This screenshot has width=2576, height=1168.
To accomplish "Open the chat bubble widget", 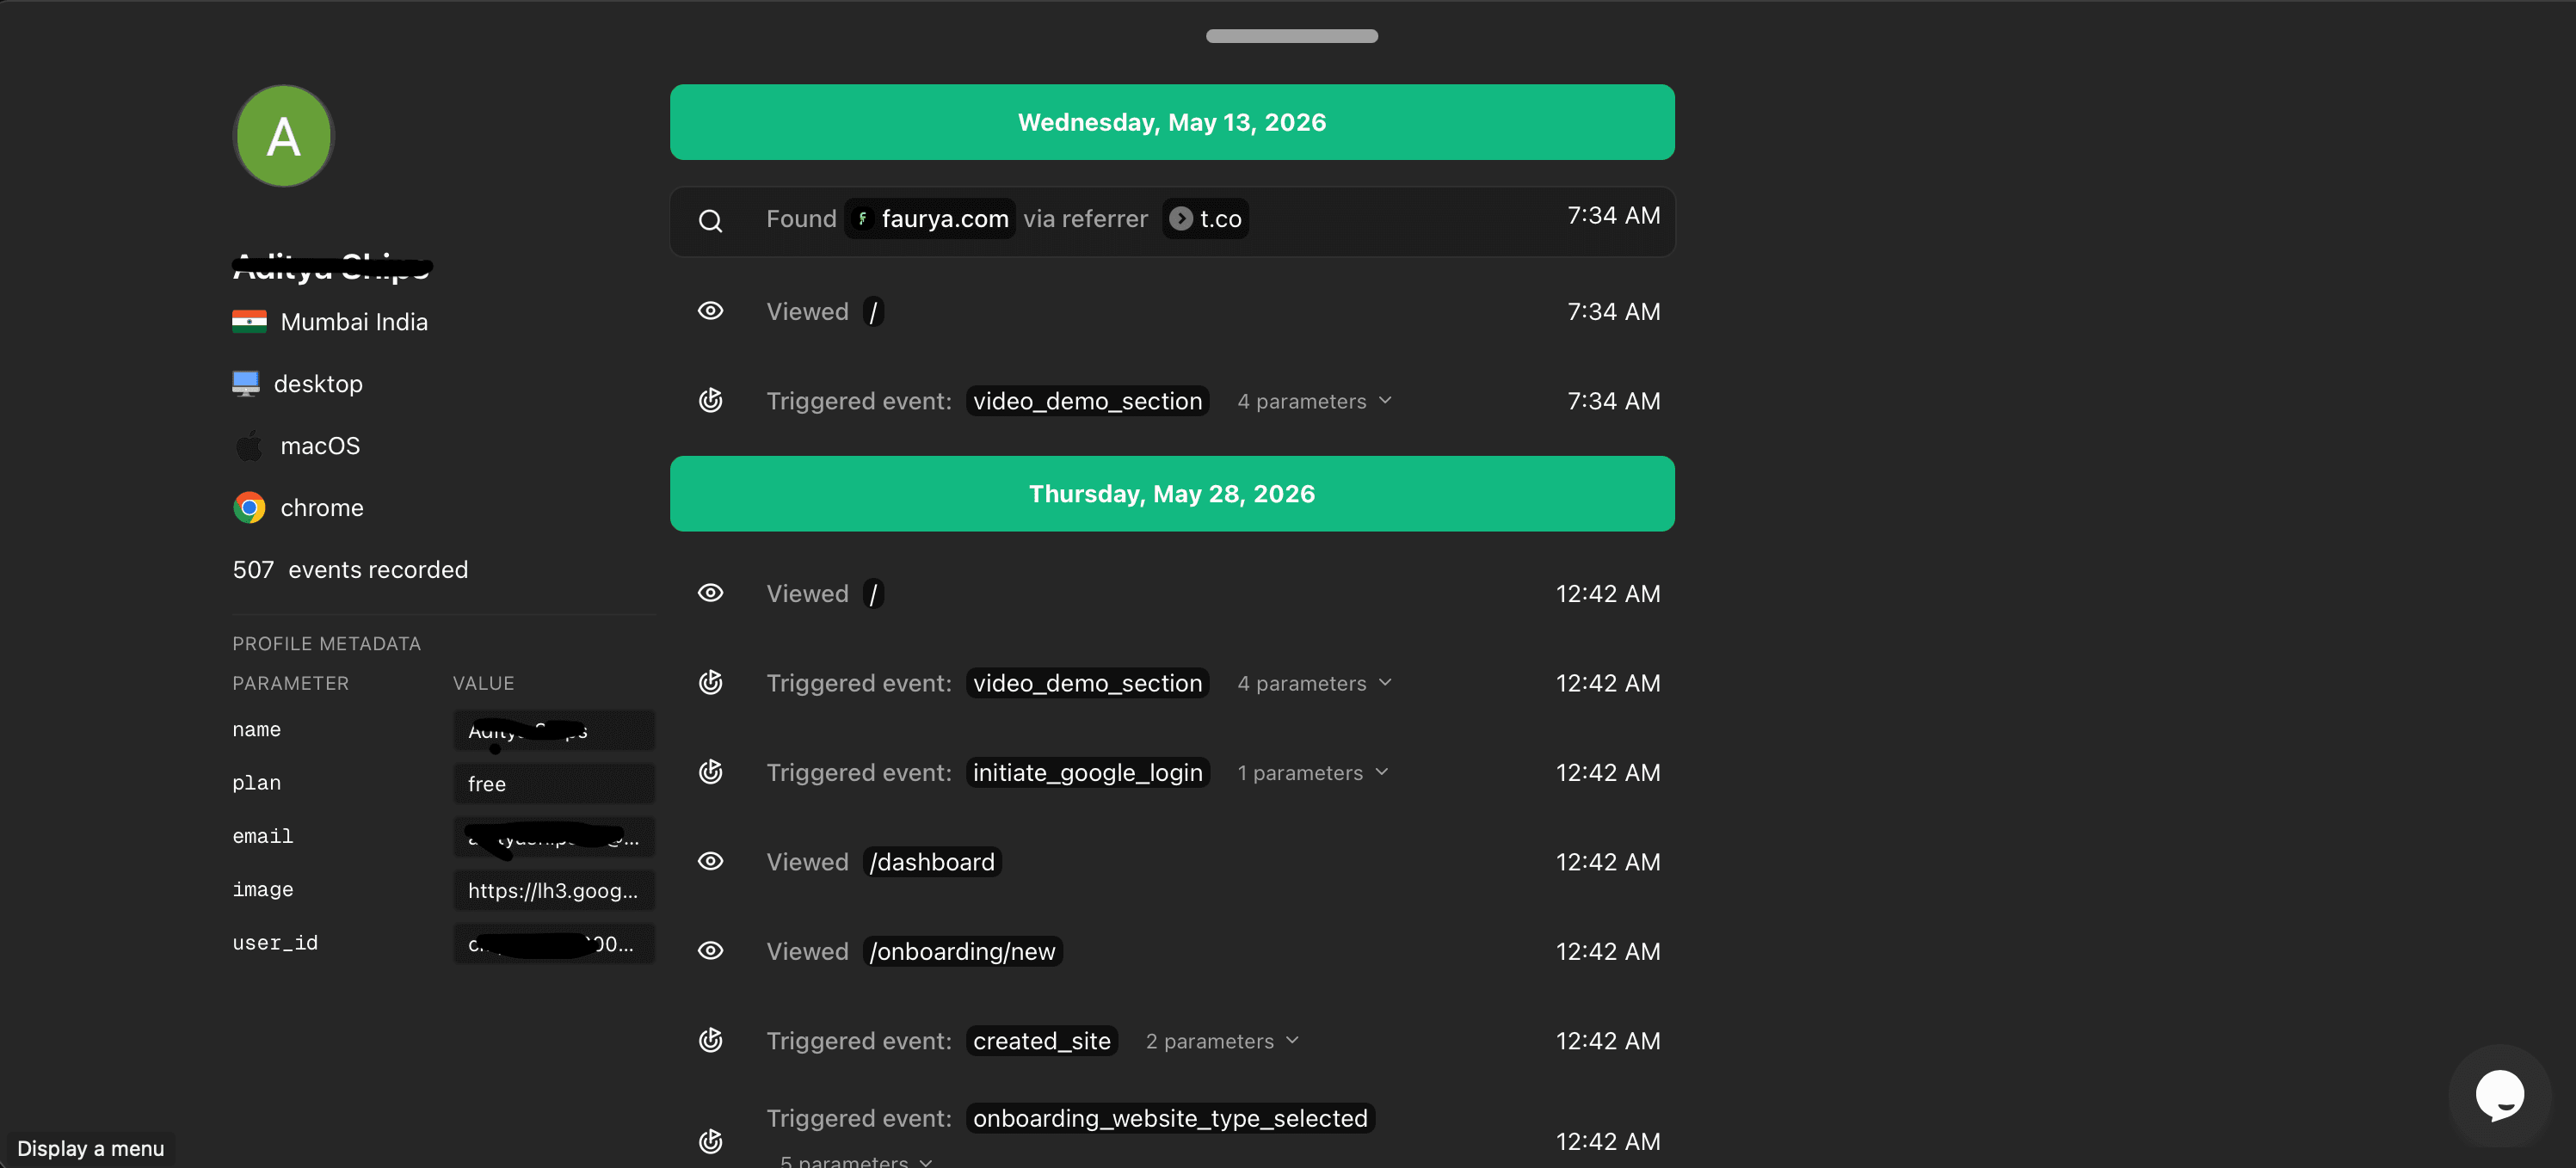I will click(2499, 1095).
